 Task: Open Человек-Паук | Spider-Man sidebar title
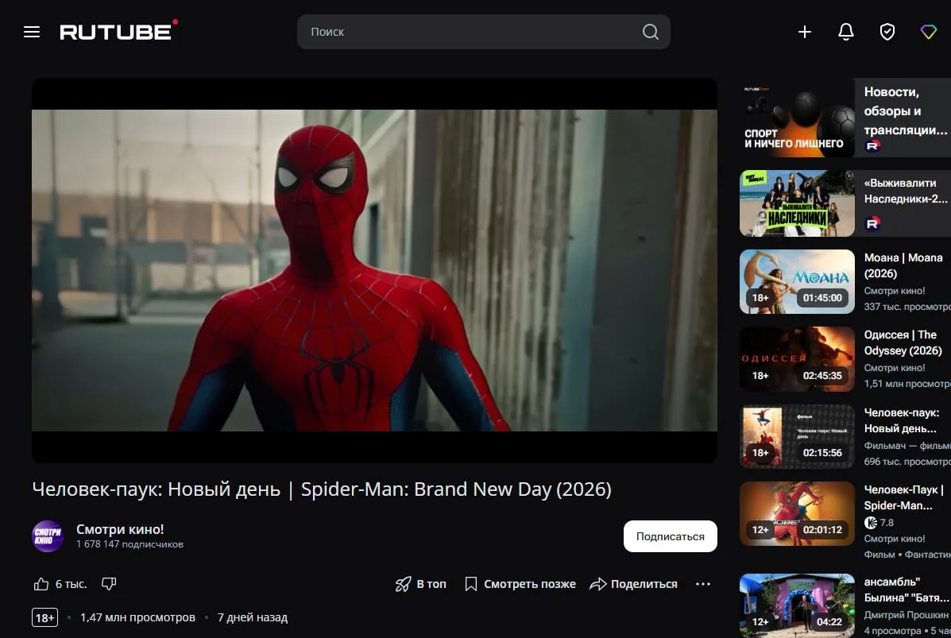[x=903, y=497]
